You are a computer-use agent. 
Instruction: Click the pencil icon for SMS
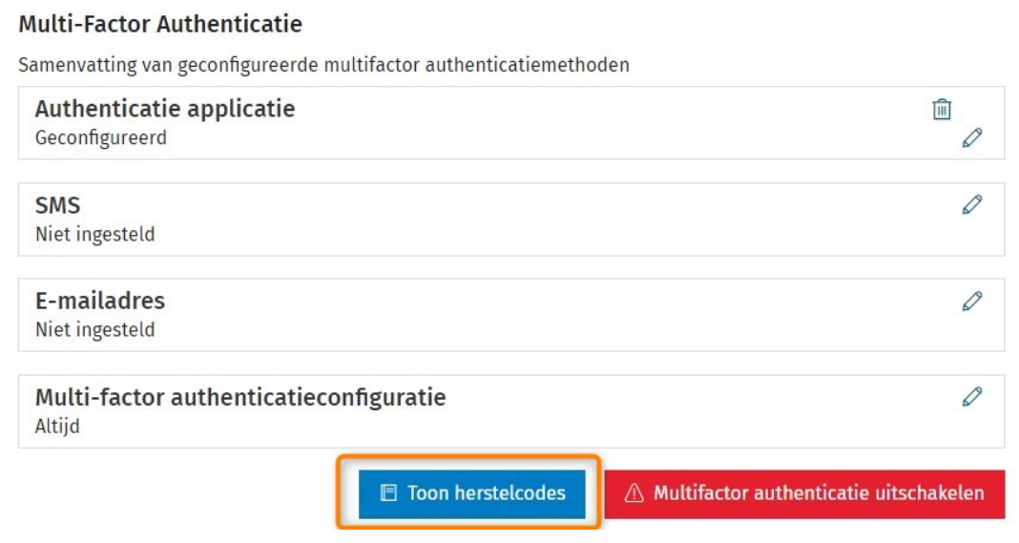pyautogui.click(x=971, y=204)
